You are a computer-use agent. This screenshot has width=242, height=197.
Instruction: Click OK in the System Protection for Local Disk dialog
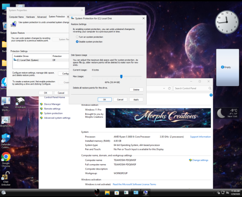click(105, 99)
